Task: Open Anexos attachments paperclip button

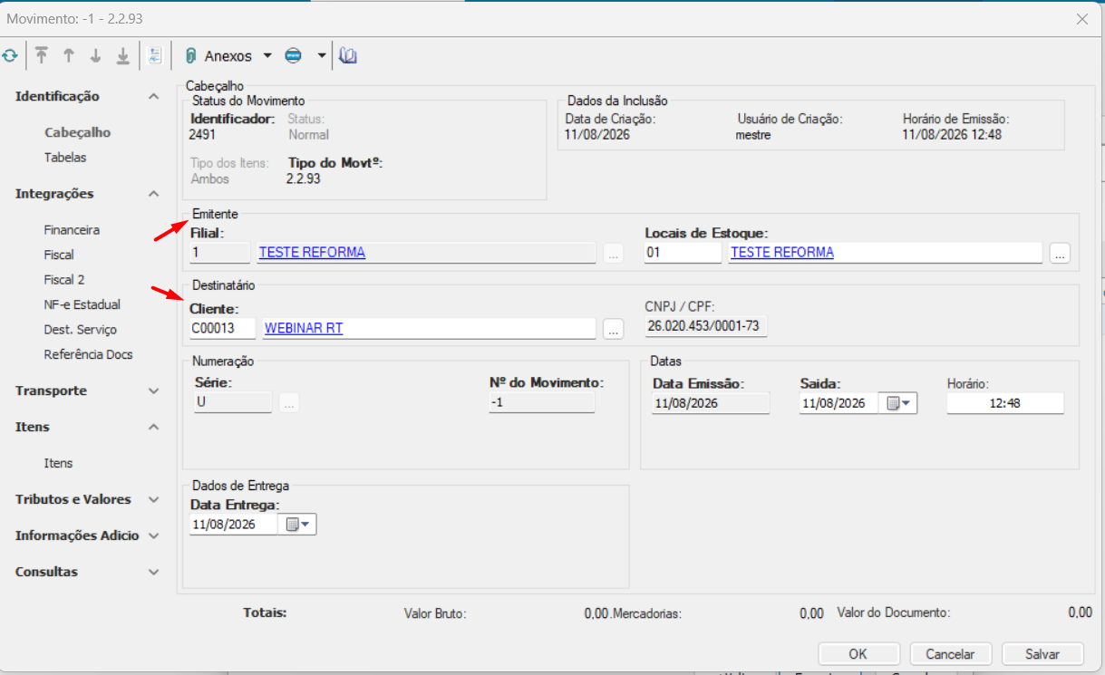Action: [218, 55]
